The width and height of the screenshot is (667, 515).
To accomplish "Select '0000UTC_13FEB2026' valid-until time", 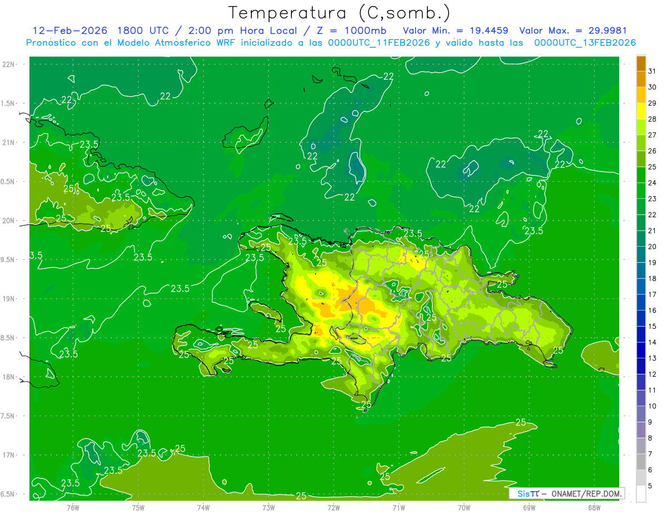I will [585, 43].
